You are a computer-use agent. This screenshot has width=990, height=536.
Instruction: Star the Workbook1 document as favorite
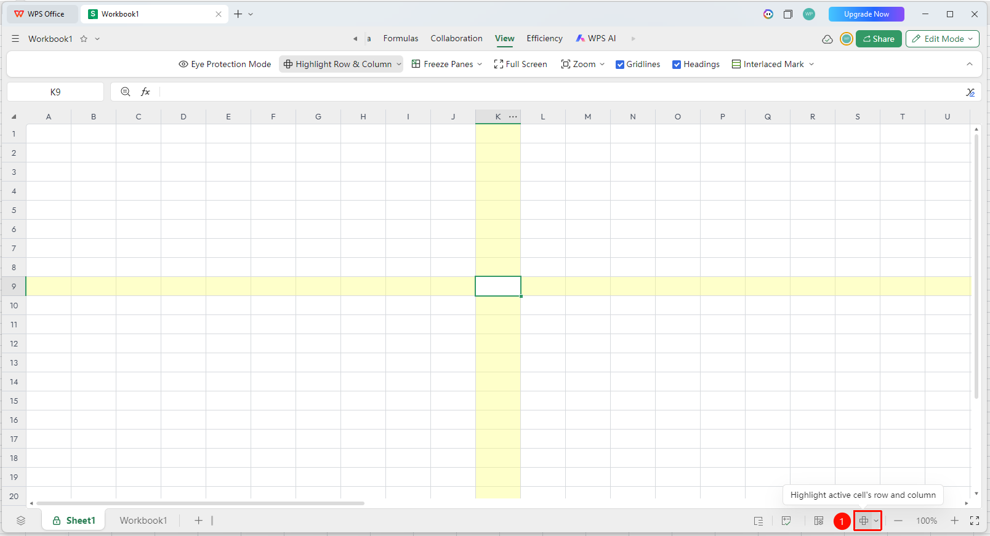[84, 39]
